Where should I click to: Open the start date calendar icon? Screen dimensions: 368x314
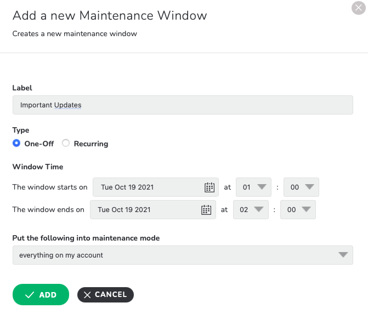point(210,187)
